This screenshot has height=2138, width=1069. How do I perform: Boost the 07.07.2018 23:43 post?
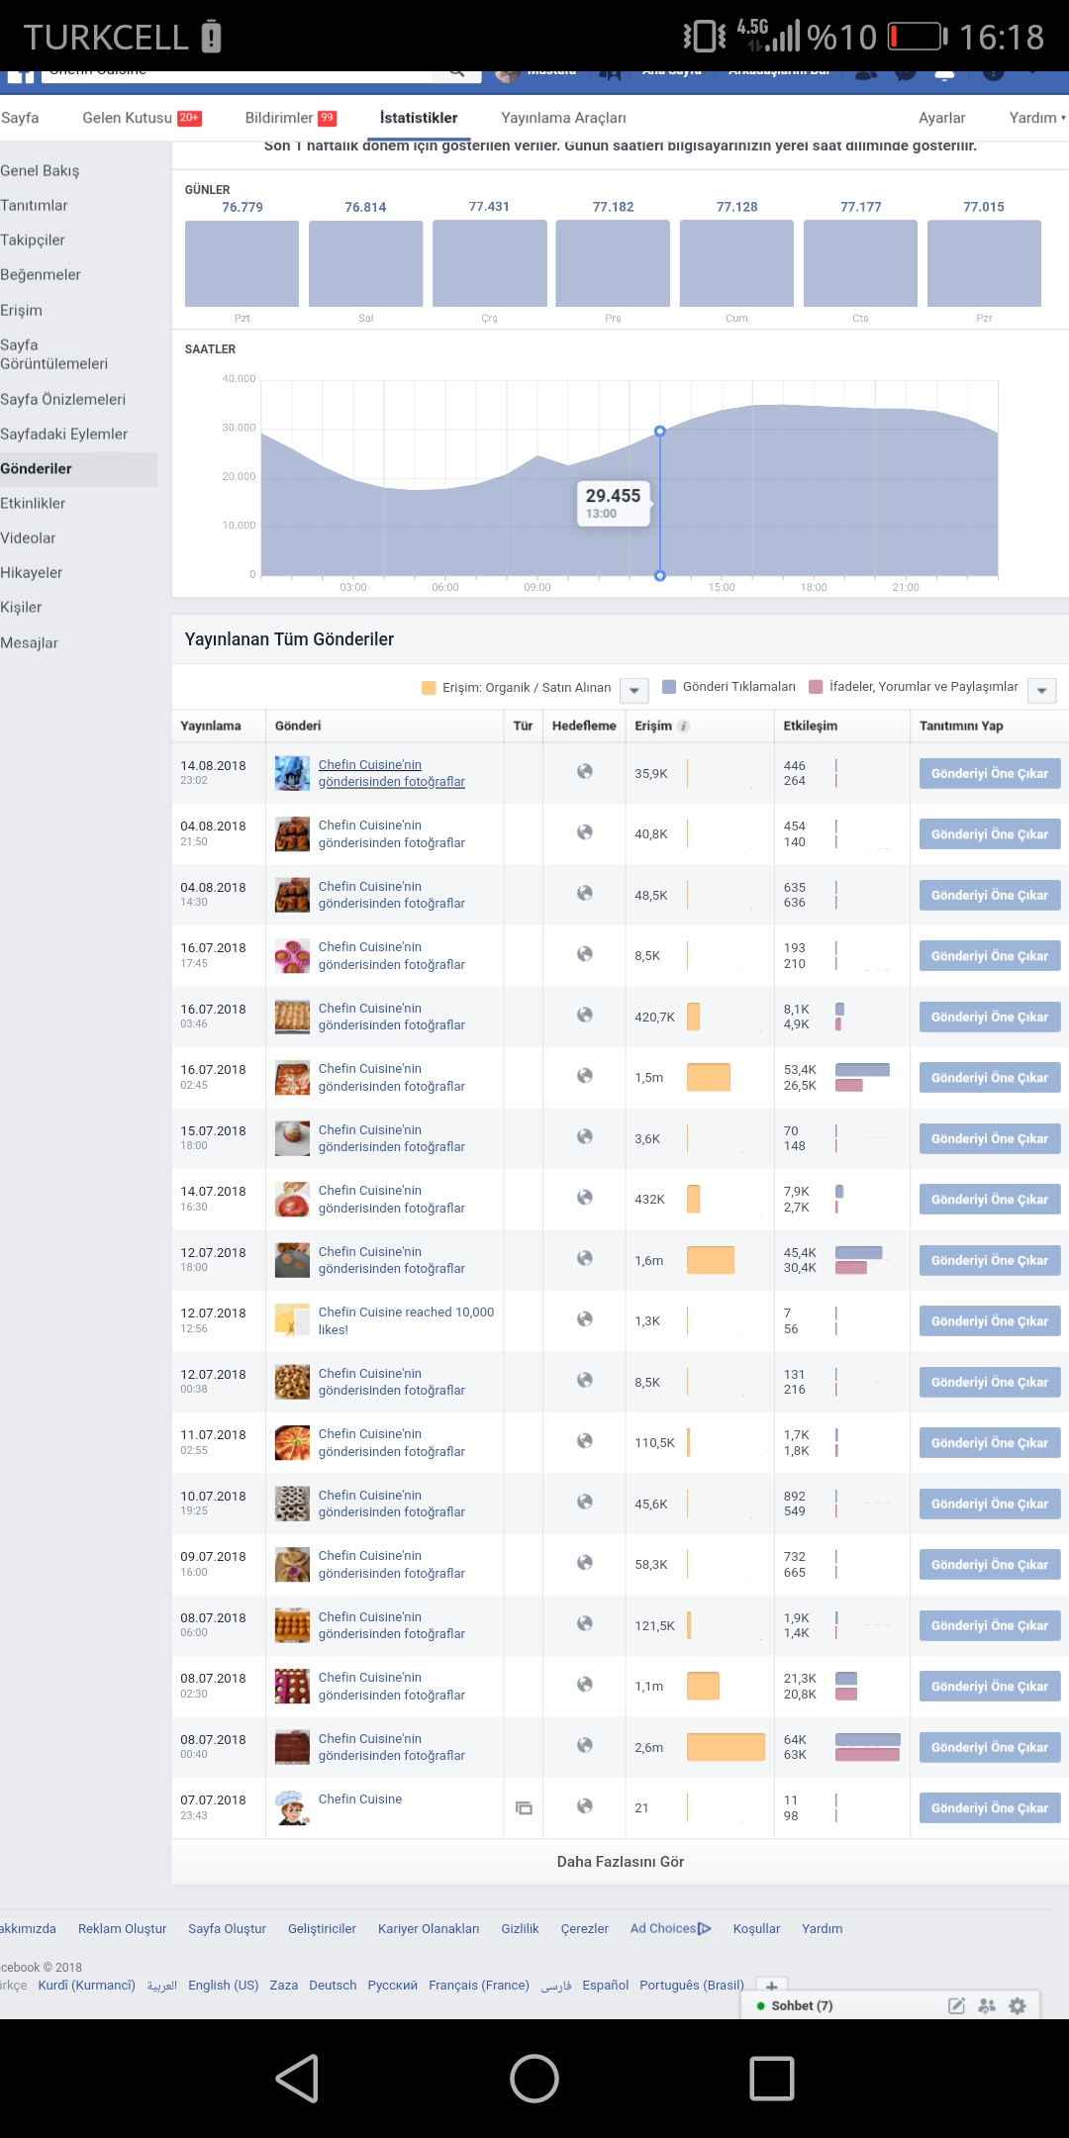click(990, 1807)
